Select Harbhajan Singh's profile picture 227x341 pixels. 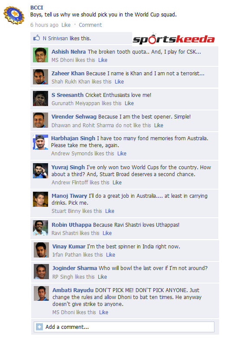pyautogui.click(x=40, y=142)
